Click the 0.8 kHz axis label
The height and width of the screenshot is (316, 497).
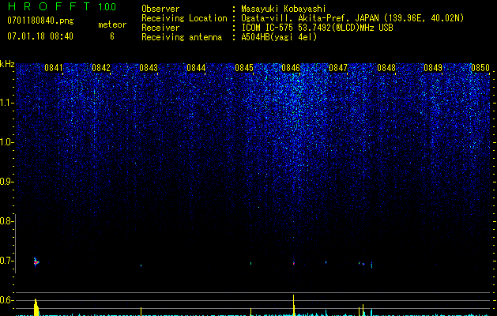[6, 221]
